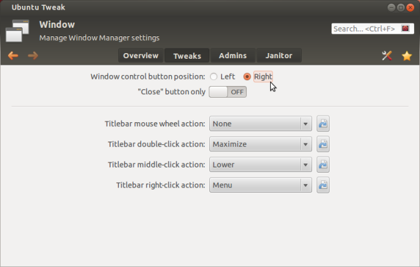Image resolution: width=420 pixels, height=267 pixels.
Task: Click the "Window control button position:" label
Action: click(x=148, y=77)
